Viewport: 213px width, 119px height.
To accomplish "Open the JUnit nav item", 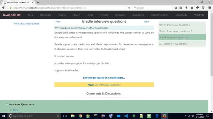I will (x=90, y=15).
